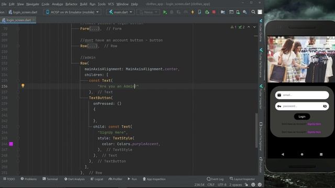Open the TODO tool window

click(9, 179)
